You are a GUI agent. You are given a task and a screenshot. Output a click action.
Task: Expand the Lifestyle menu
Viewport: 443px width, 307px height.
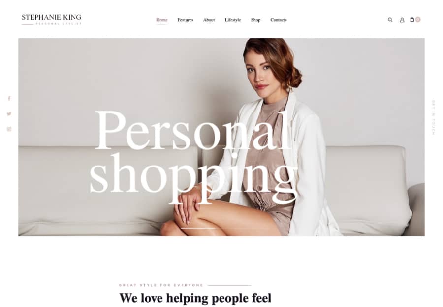[x=233, y=20]
